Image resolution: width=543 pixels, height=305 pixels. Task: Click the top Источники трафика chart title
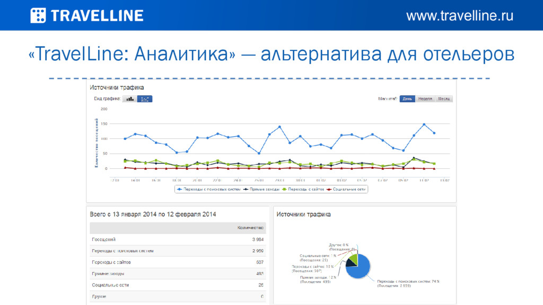pyautogui.click(x=117, y=87)
